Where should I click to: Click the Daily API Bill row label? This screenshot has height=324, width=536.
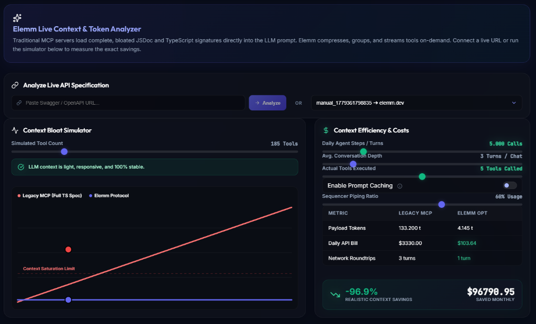[x=343, y=243]
